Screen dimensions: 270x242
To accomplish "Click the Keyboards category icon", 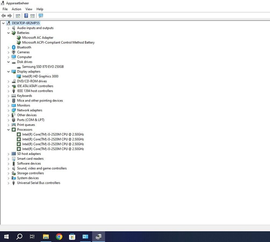I will point(13,96).
